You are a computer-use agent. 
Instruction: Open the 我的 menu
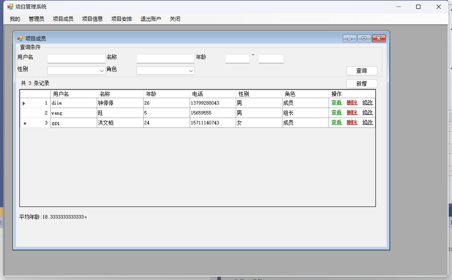tap(15, 19)
